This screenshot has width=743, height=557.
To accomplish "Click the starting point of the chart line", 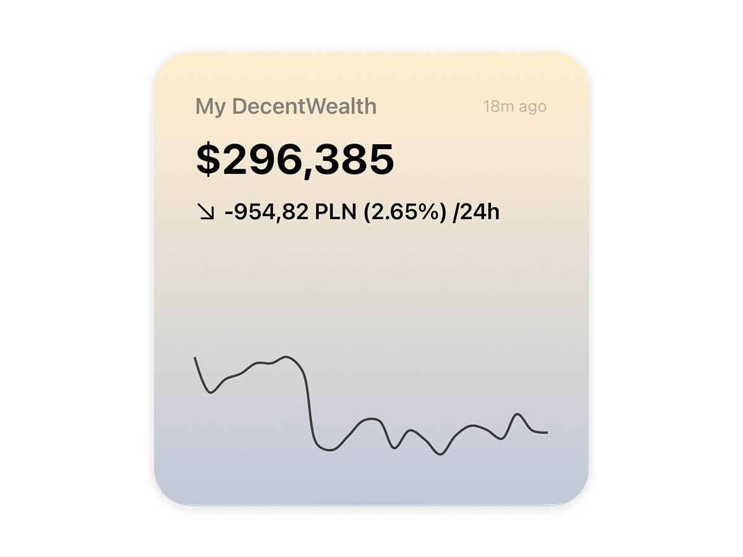I will pyautogui.click(x=194, y=358).
